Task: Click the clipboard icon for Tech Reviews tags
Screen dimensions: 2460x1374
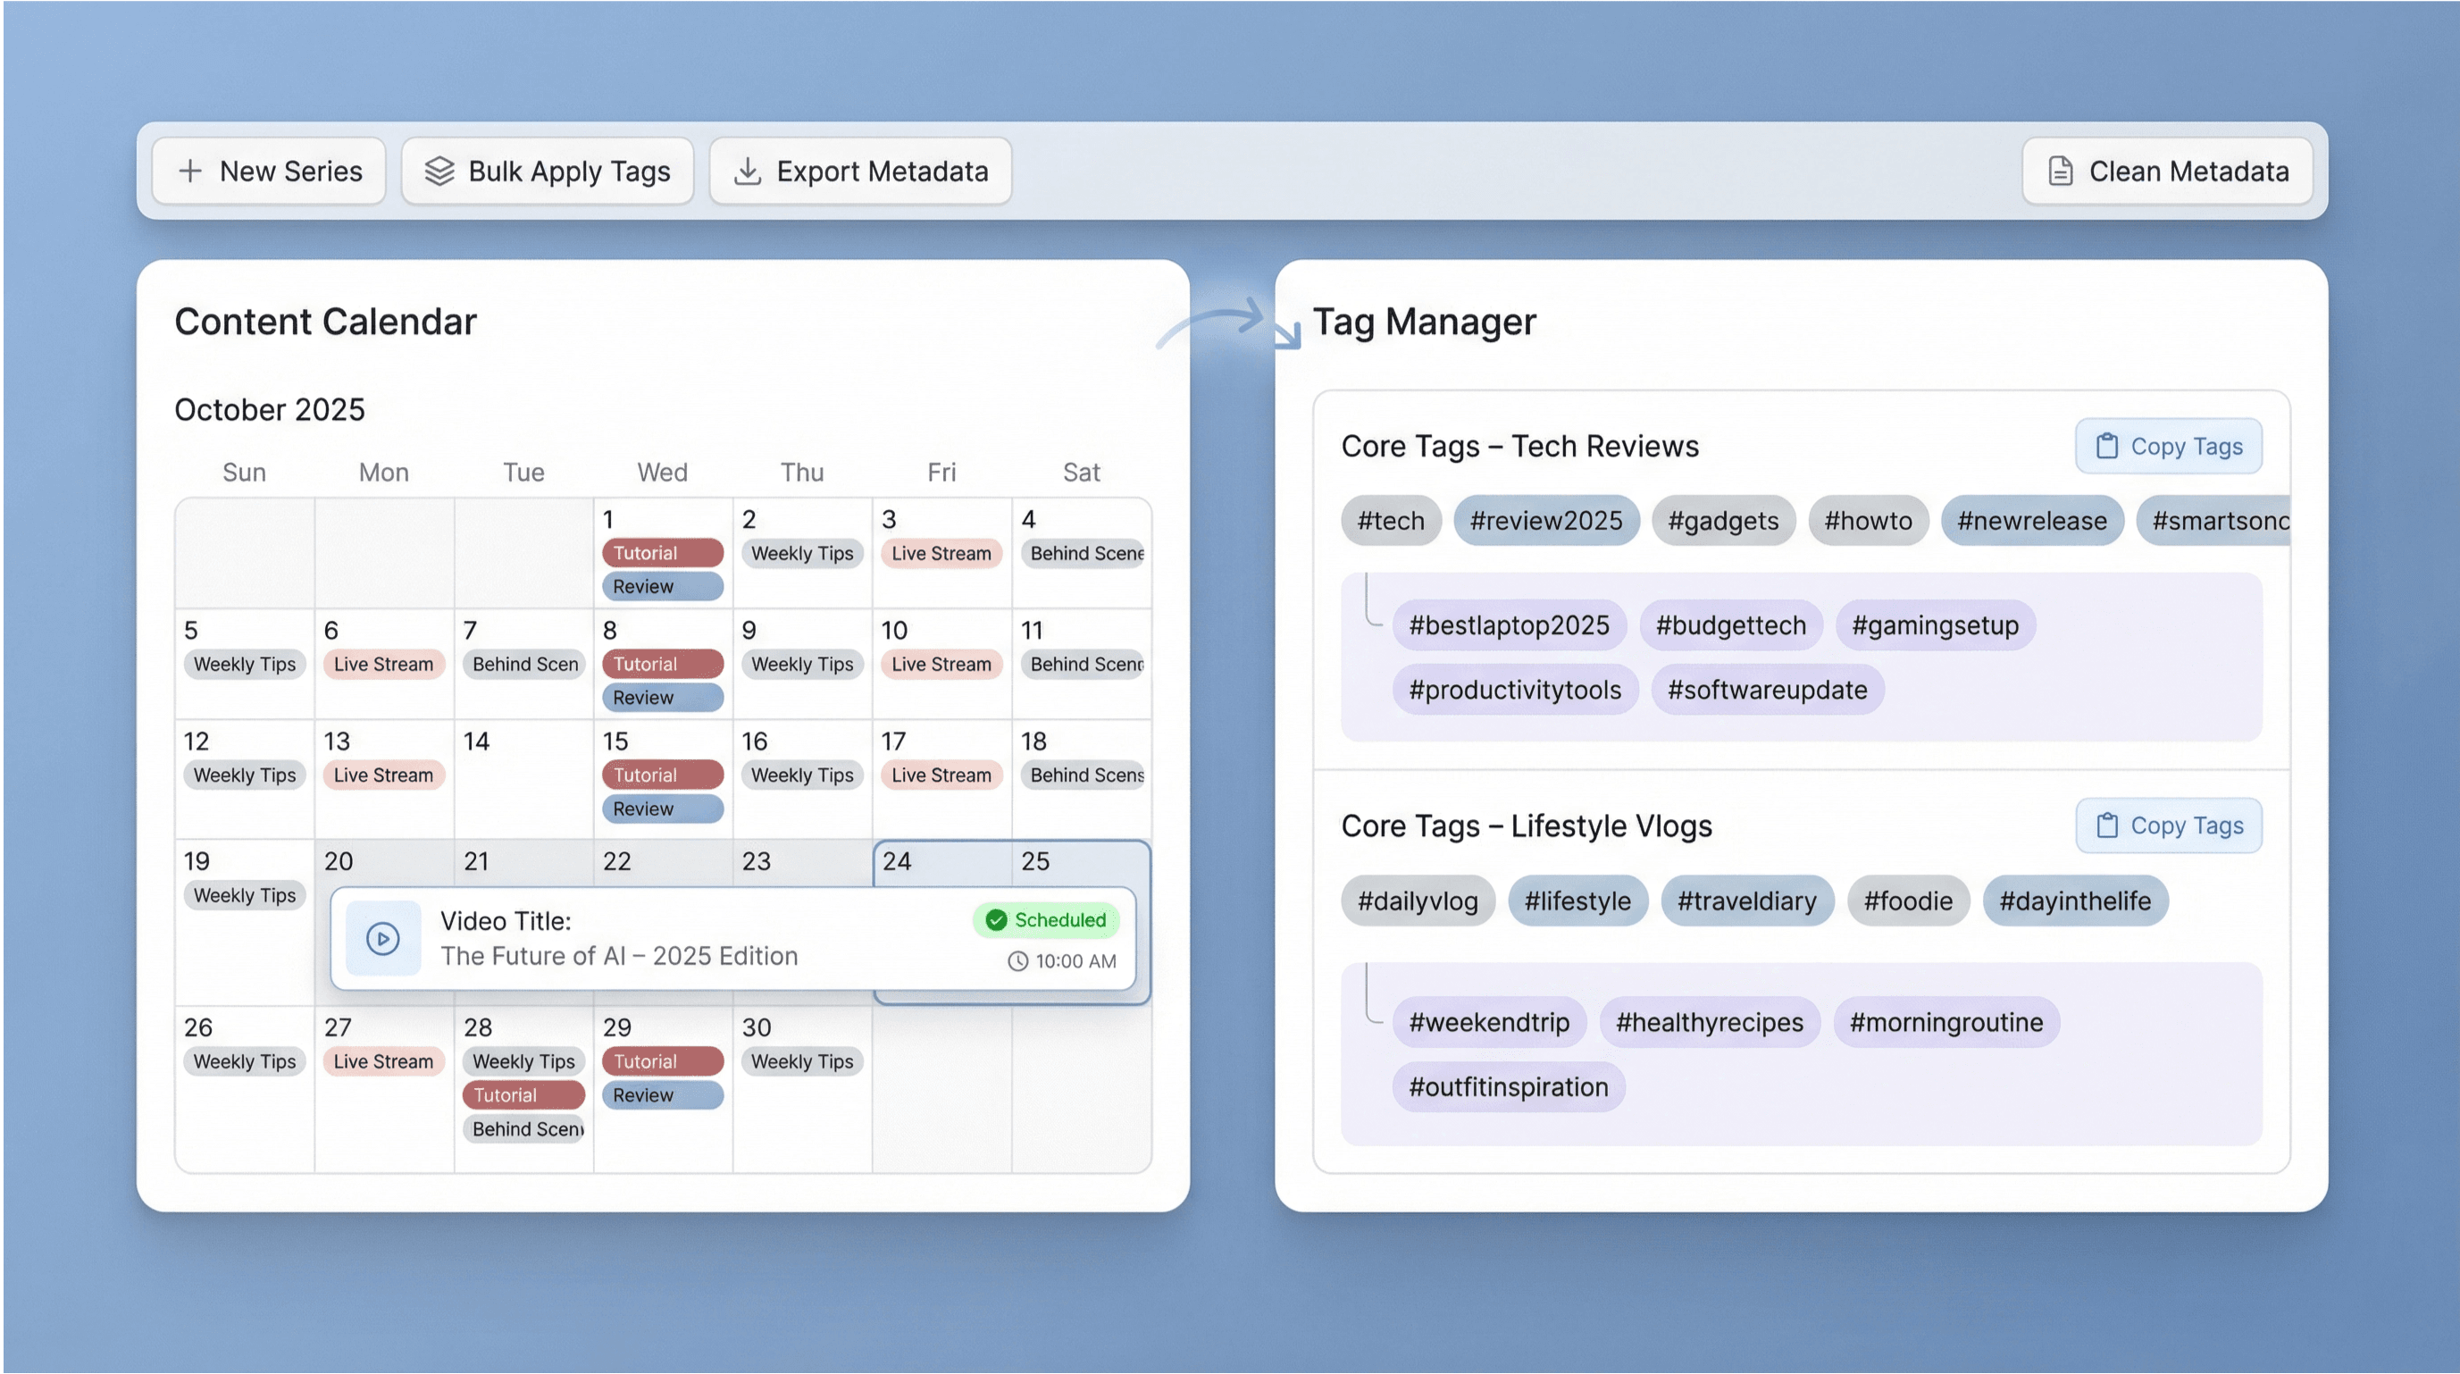Action: click(2106, 446)
